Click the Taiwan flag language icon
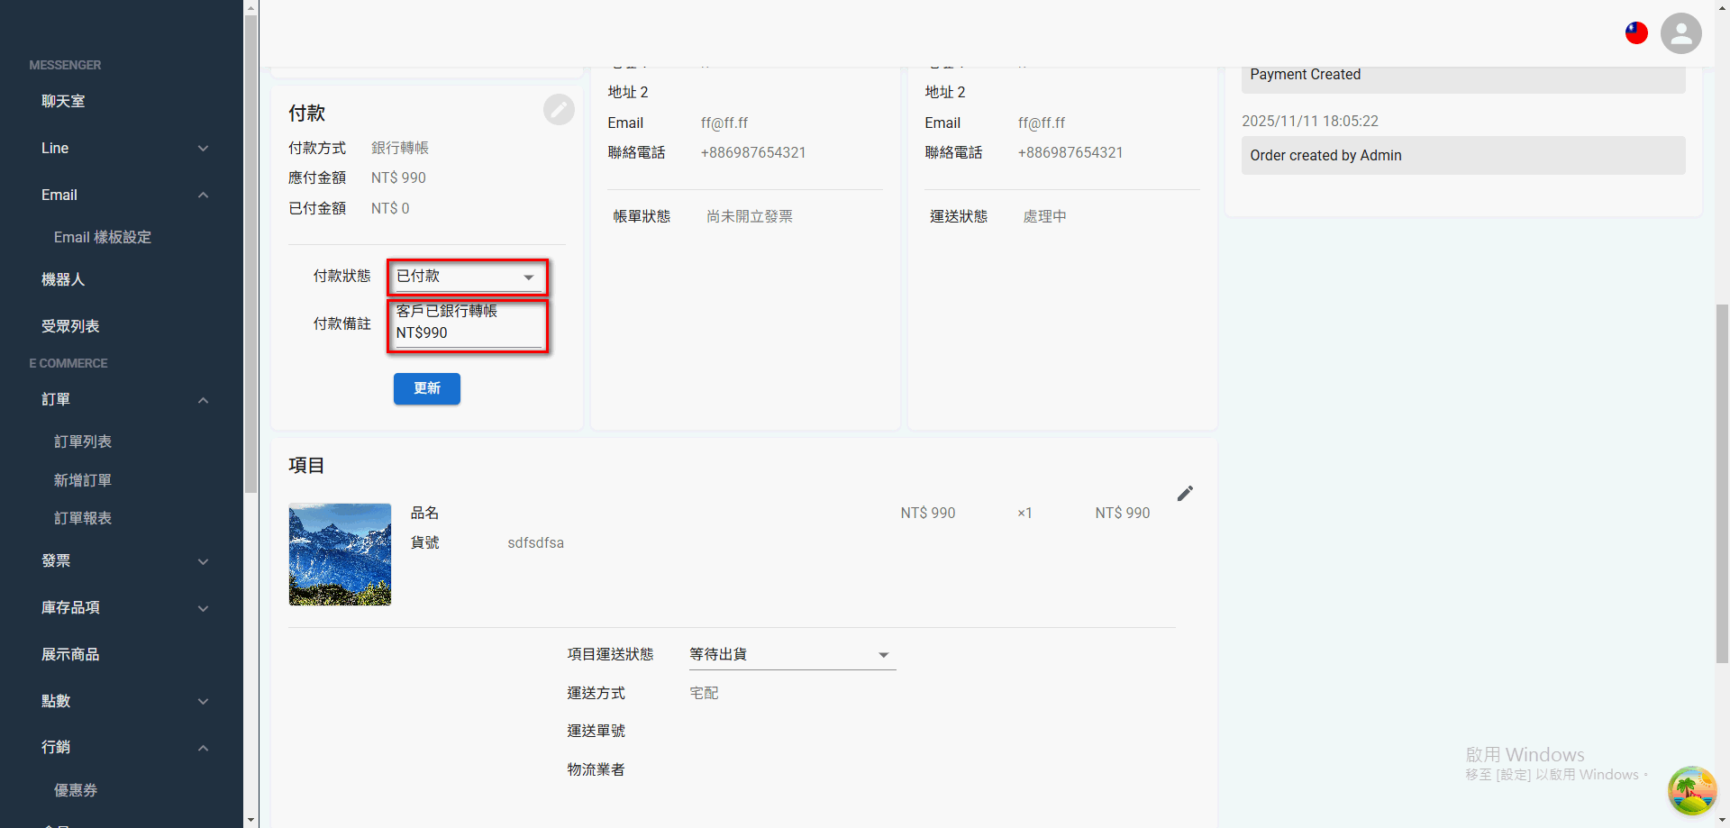Screen dimensions: 1730x828 click(x=1636, y=33)
